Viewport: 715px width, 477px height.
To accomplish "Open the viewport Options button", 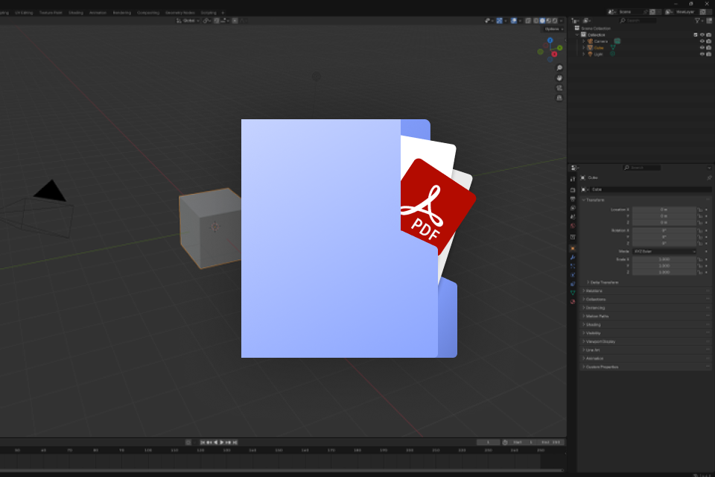I will [553, 29].
